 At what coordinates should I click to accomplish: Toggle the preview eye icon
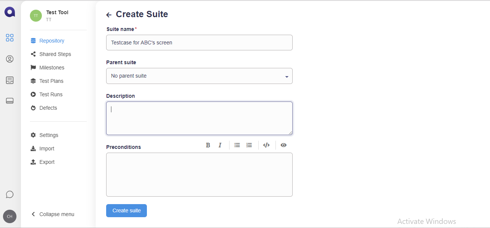point(284,145)
